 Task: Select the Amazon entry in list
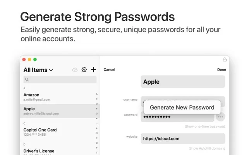coord(58,97)
